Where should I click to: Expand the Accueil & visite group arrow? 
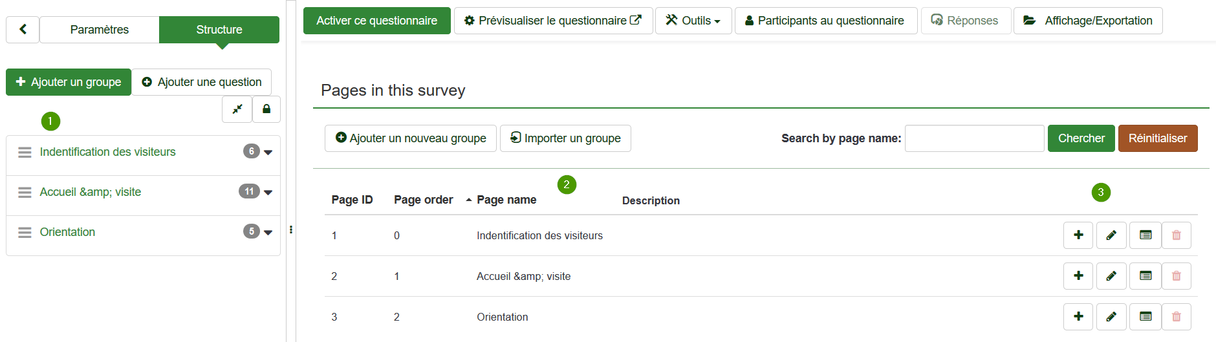coord(268,193)
